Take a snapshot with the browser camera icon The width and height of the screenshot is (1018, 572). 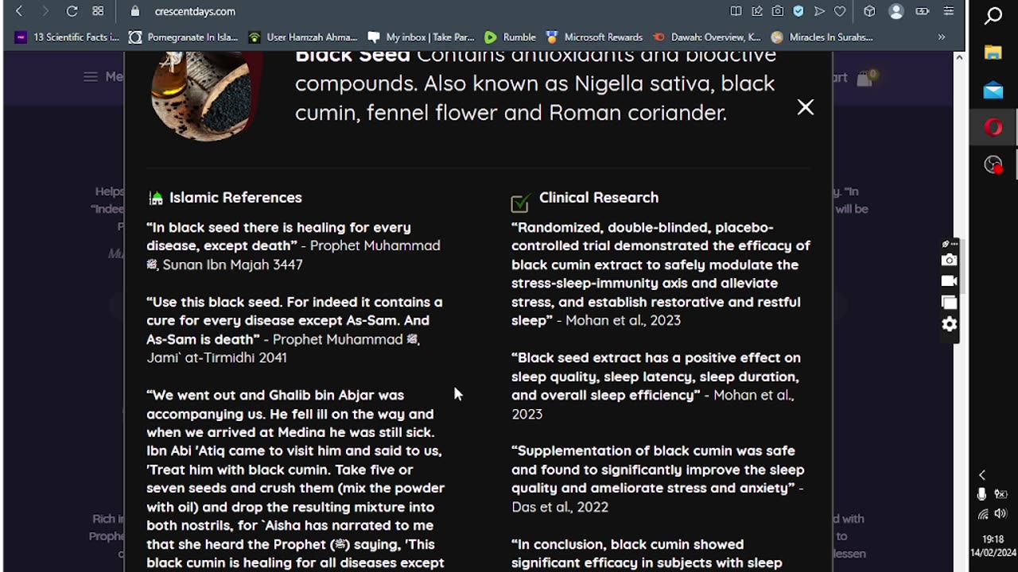click(x=778, y=11)
